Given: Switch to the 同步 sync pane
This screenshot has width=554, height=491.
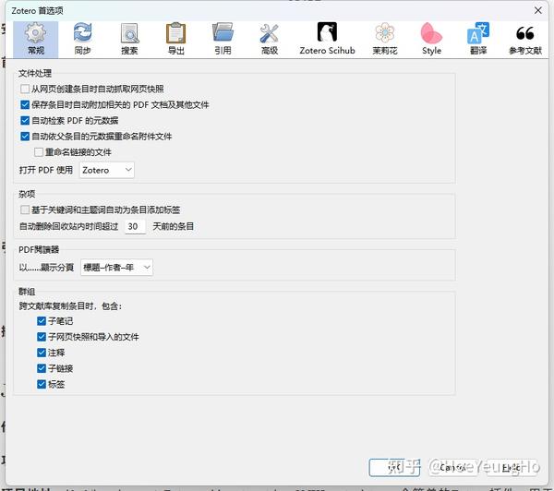Looking at the screenshot, I should (x=82, y=39).
